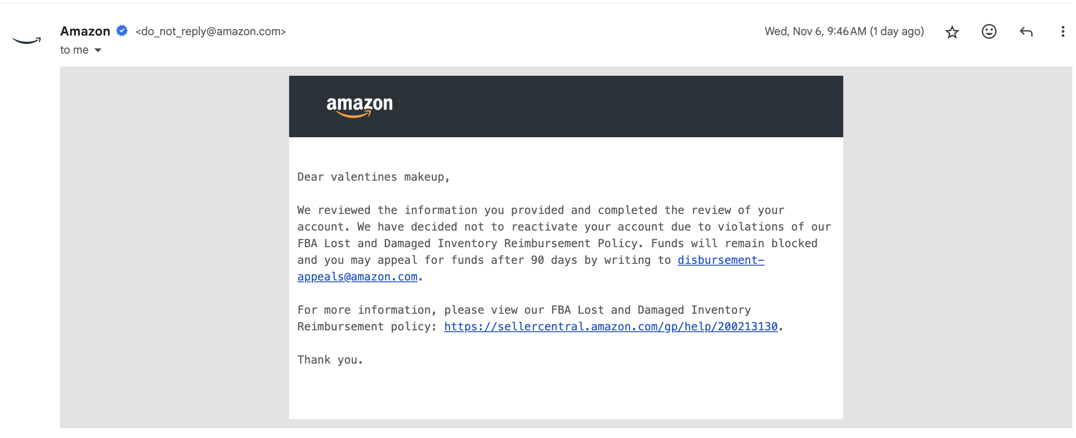Click the Amazon smile sender avatar

point(27,41)
